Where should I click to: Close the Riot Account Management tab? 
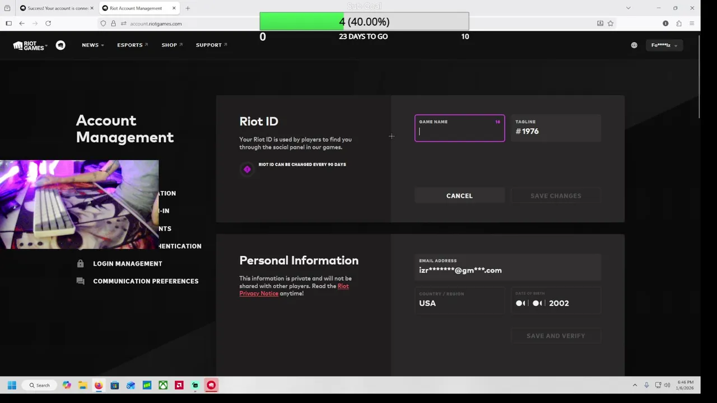click(174, 8)
